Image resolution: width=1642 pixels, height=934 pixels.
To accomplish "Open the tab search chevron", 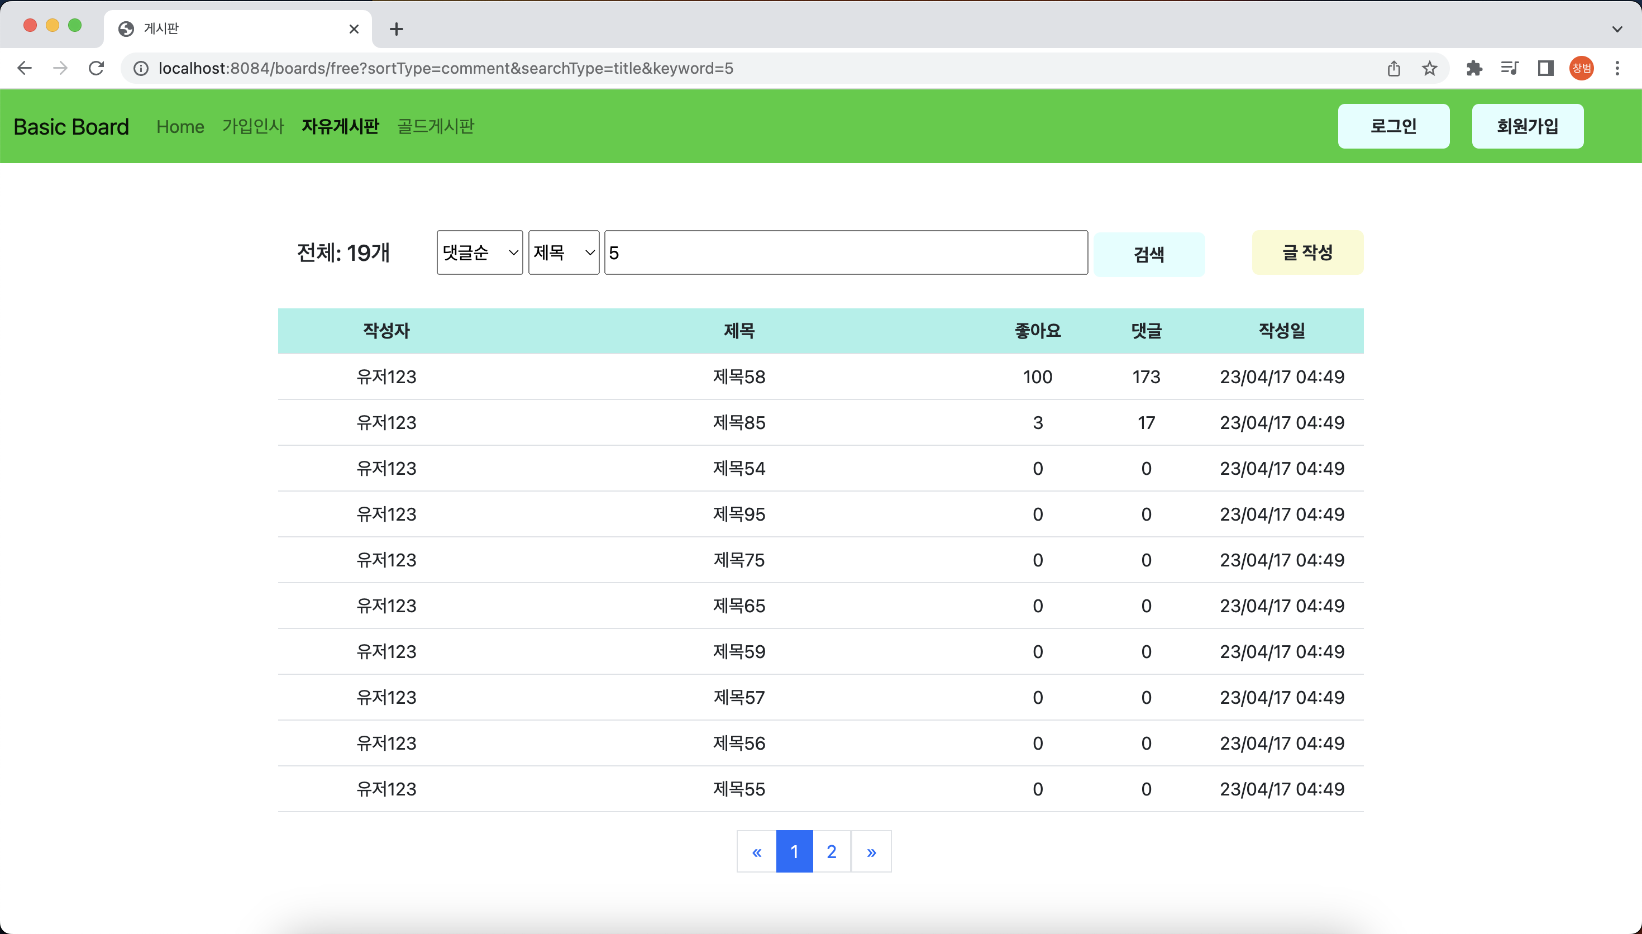I will [1617, 29].
